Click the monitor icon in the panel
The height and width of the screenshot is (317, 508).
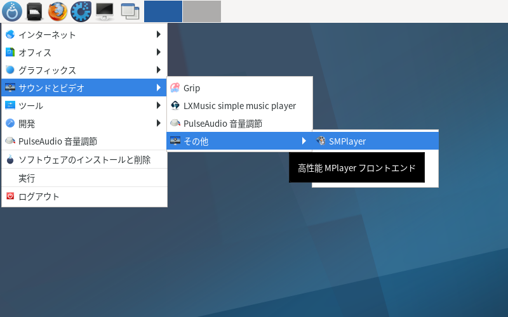point(105,11)
